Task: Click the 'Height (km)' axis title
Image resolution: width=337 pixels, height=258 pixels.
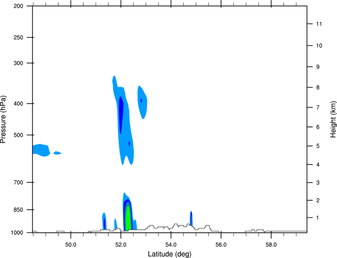Action: (333, 119)
